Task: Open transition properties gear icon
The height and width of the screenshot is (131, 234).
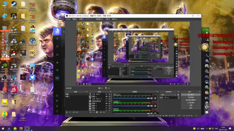Action: click(x=178, y=95)
